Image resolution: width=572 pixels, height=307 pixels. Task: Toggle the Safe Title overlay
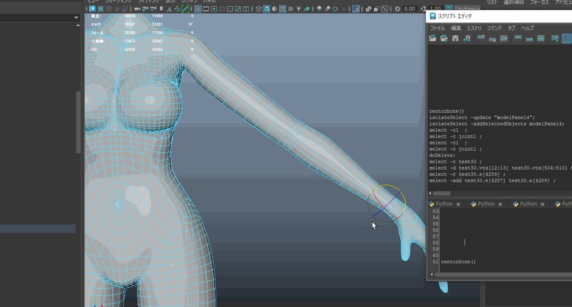[x=246, y=9]
